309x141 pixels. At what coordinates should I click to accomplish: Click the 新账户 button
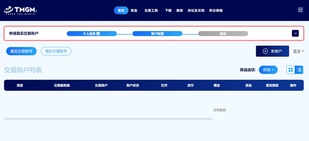(272, 51)
